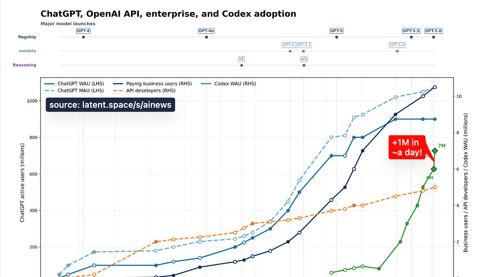Screen dimensions: 493x277
Task: Select the GPT-4o launch marker label
Action: pyautogui.click(x=206, y=31)
